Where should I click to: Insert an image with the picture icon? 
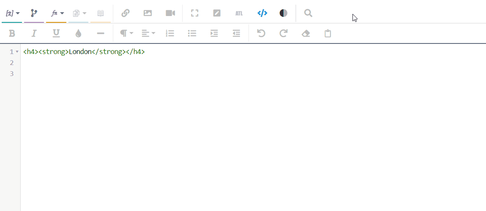tap(147, 13)
